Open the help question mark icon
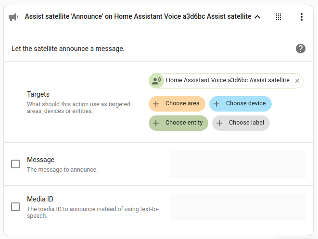 [301, 49]
